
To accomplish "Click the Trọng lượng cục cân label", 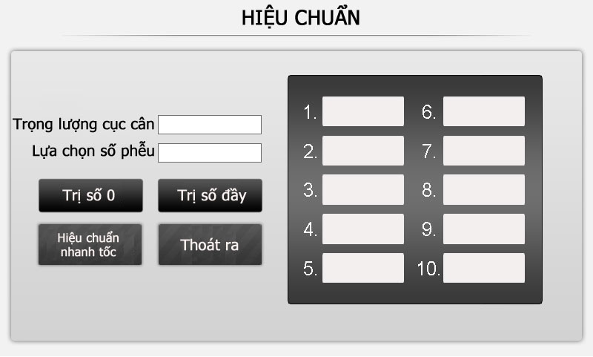I will click(x=84, y=125).
